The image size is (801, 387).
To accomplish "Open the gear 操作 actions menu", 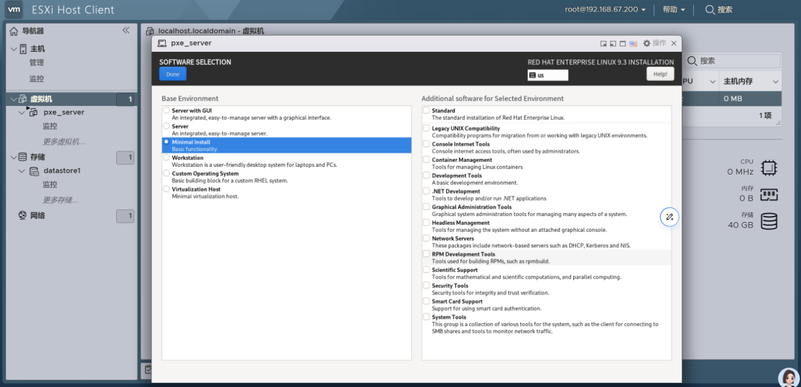I will click(x=655, y=43).
